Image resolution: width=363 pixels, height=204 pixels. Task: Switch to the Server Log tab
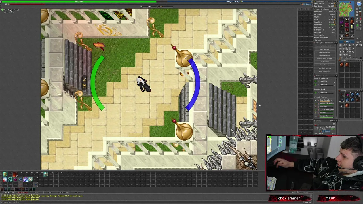(x=23, y=192)
